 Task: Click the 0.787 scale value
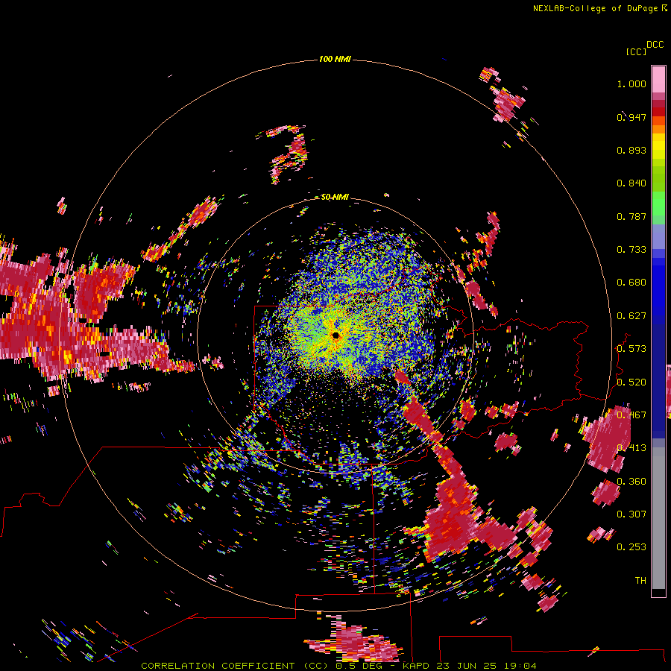[x=631, y=216]
